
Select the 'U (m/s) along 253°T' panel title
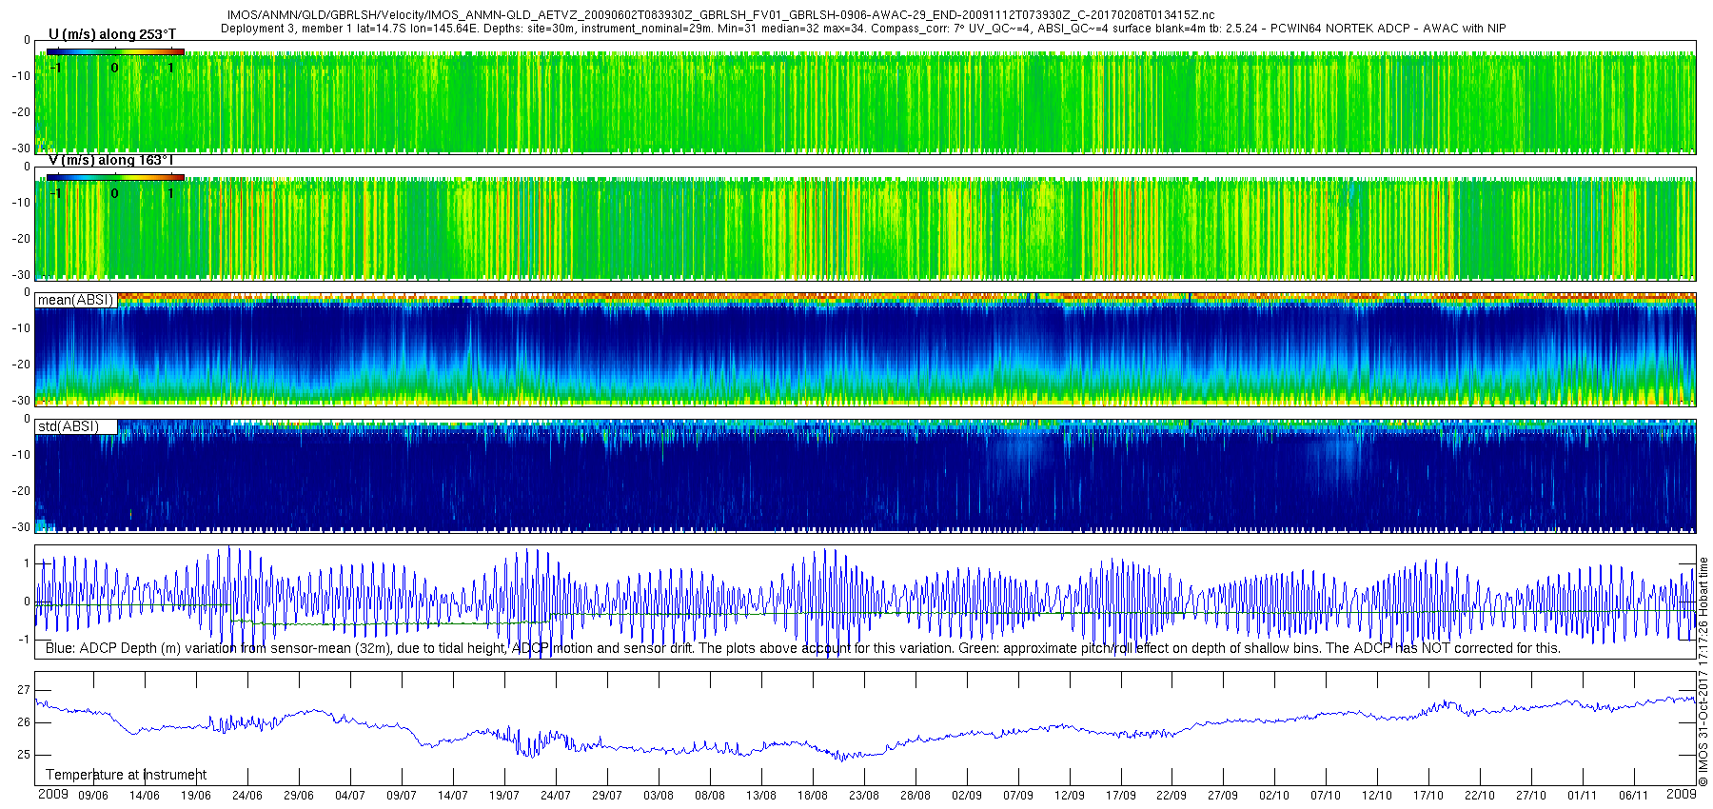click(x=112, y=34)
